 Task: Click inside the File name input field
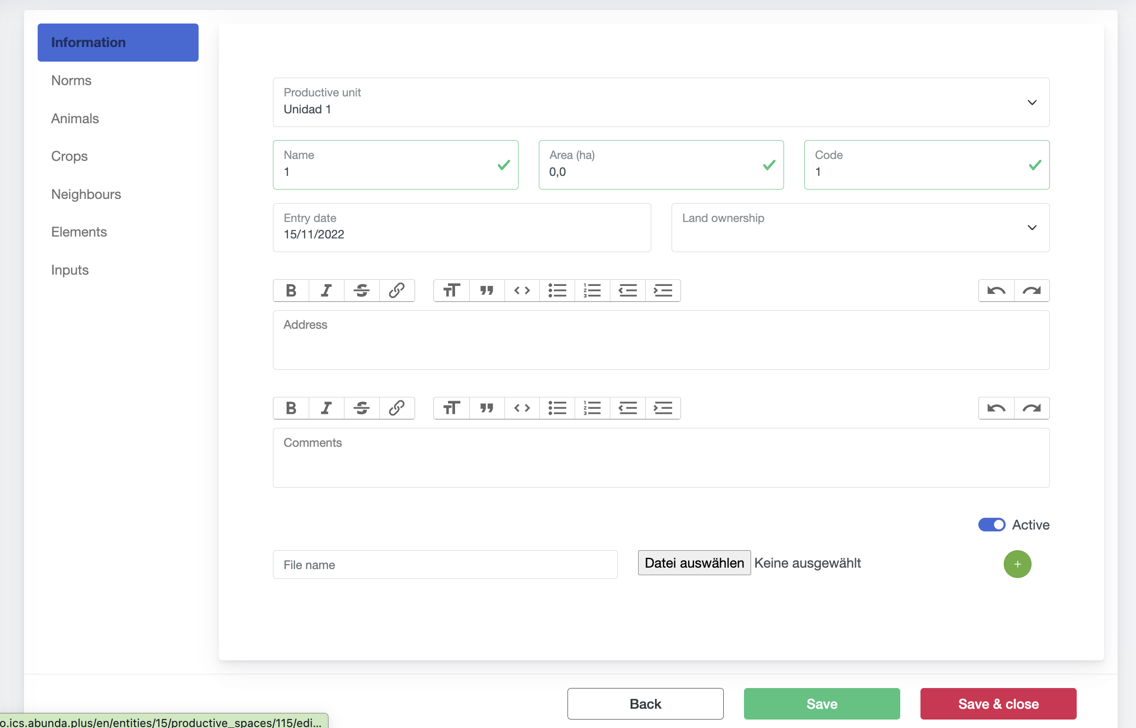point(446,564)
